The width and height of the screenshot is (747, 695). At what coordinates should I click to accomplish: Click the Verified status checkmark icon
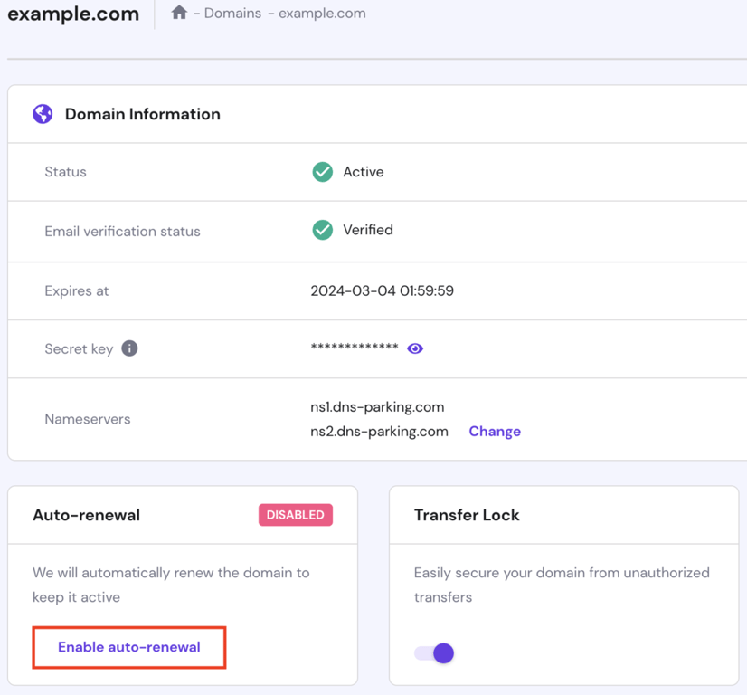click(x=322, y=229)
